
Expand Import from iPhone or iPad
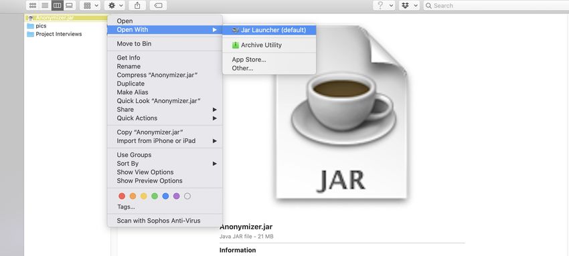pos(165,141)
